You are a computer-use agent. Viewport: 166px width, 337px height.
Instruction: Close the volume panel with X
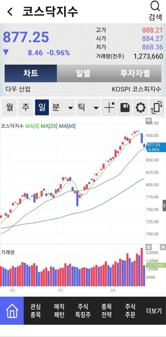pyautogui.click(x=163, y=247)
